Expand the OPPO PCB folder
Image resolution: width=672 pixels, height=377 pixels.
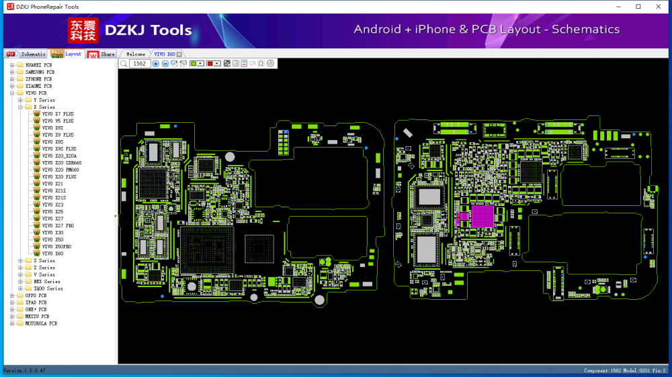coord(12,295)
